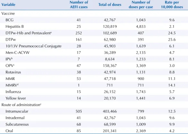Viewport: 188px width, 134px height.
Task: Select the 'Oral' row label
Action: click(9, 131)
